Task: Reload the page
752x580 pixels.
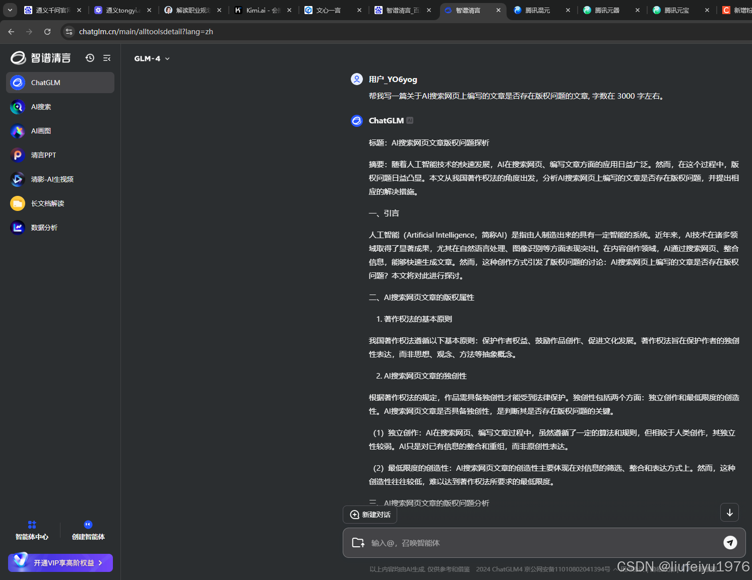Action: pos(47,32)
